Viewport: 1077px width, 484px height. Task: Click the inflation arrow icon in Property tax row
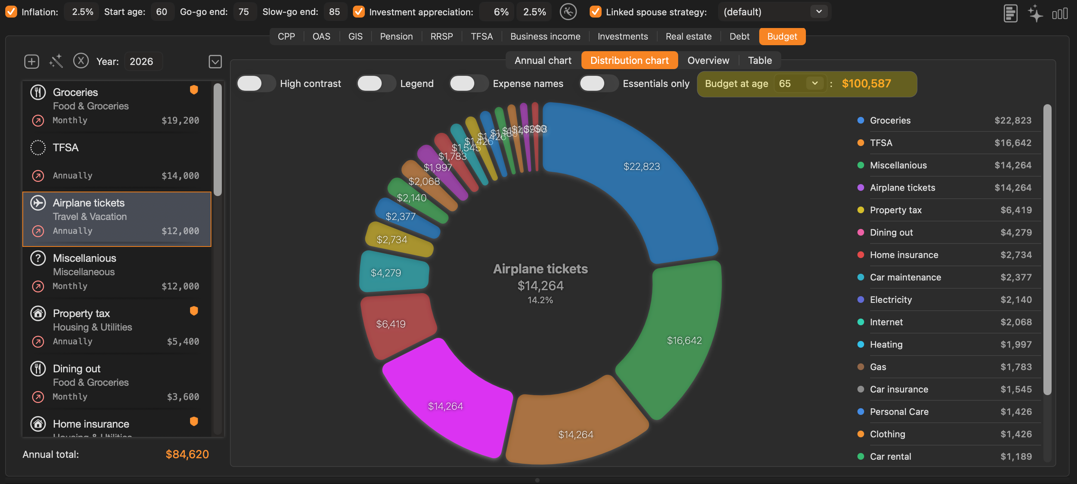click(x=38, y=341)
